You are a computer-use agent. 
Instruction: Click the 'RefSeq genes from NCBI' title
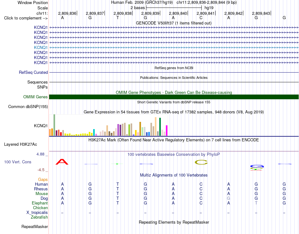pyautogui.click(x=174, y=68)
